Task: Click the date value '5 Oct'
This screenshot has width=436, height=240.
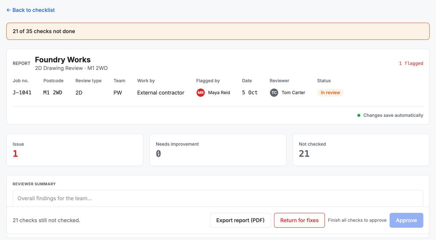Action: pyautogui.click(x=250, y=93)
